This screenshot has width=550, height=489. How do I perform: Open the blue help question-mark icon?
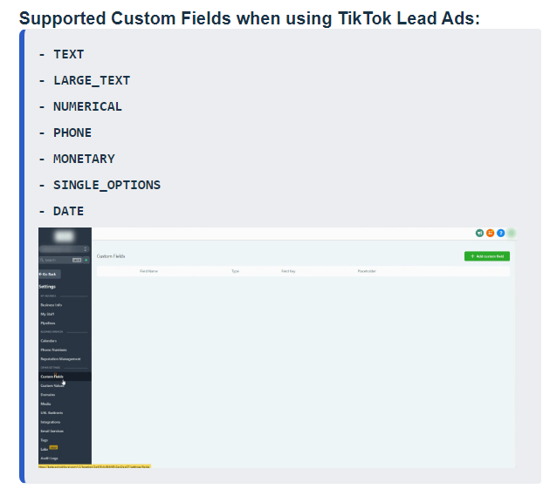[x=500, y=233]
